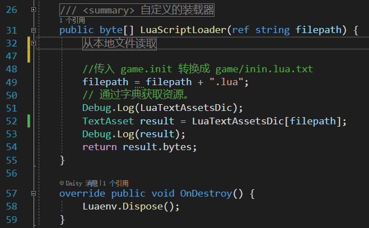Open the '1 个引用' CodeLens above LuaScriptLoader
The height and width of the screenshot is (228, 369).
tap(72, 21)
